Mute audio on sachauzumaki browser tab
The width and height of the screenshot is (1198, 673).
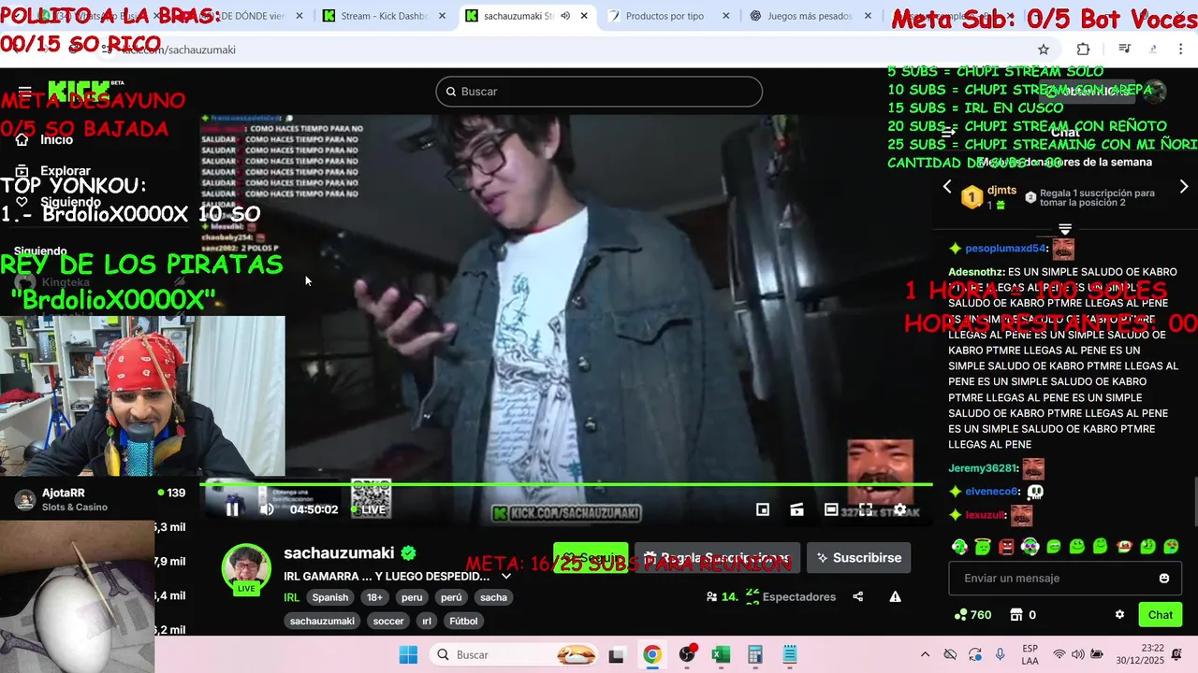point(564,16)
